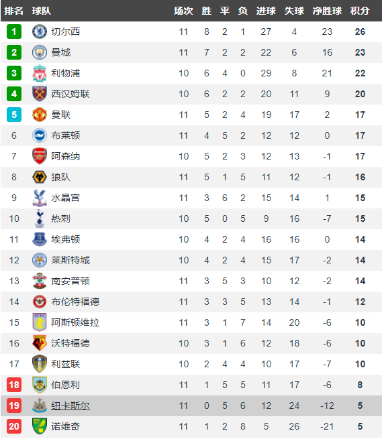Sort by 净胜球 column header

point(327,11)
